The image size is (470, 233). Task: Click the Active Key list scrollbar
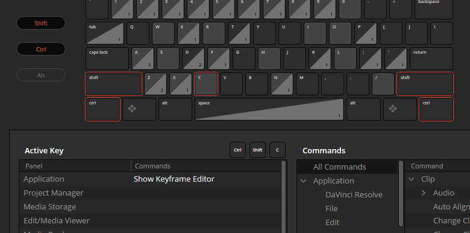284,197
